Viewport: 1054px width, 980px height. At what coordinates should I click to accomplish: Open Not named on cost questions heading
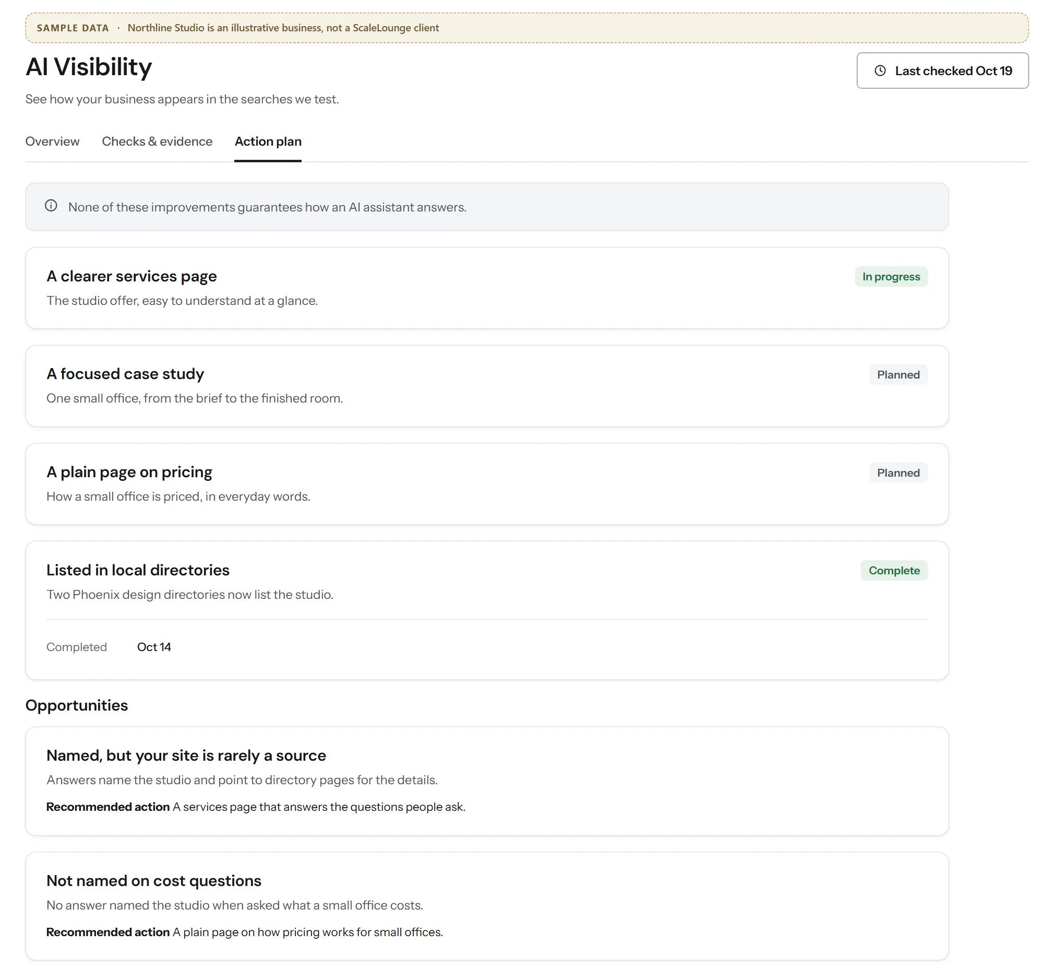coord(154,880)
